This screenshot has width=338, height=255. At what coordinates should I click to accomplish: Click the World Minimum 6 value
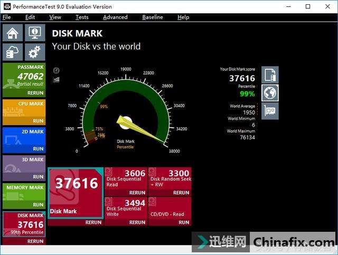coord(253,125)
